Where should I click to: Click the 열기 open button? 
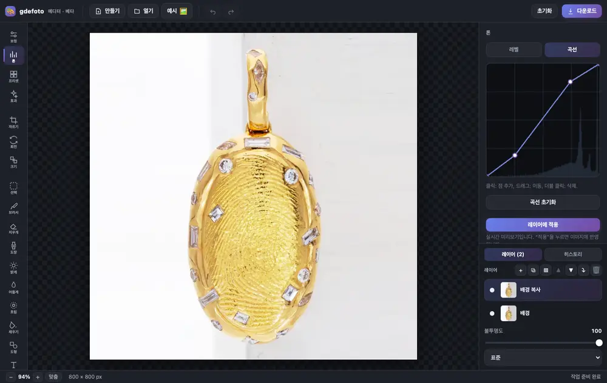click(x=143, y=11)
